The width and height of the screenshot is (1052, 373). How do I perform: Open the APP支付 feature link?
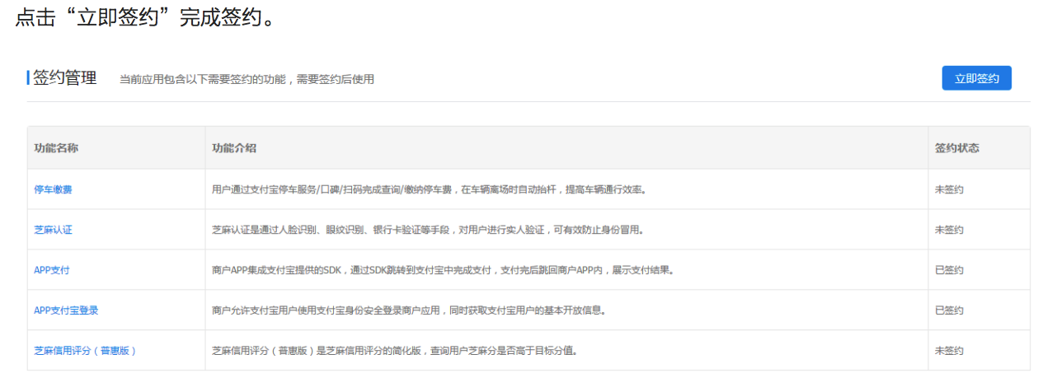52,270
